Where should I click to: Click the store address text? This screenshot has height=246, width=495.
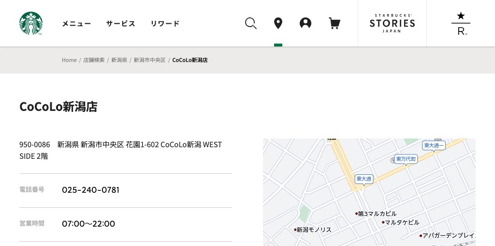click(120, 150)
